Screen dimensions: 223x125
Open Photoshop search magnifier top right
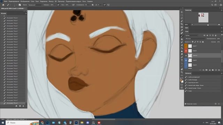[212, 5]
